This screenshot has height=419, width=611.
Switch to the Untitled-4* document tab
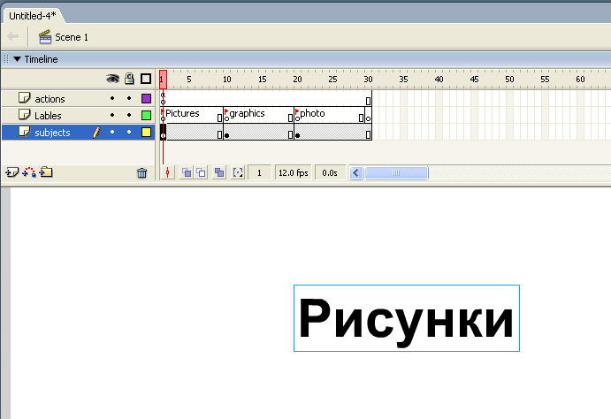[x=33, y=16]
